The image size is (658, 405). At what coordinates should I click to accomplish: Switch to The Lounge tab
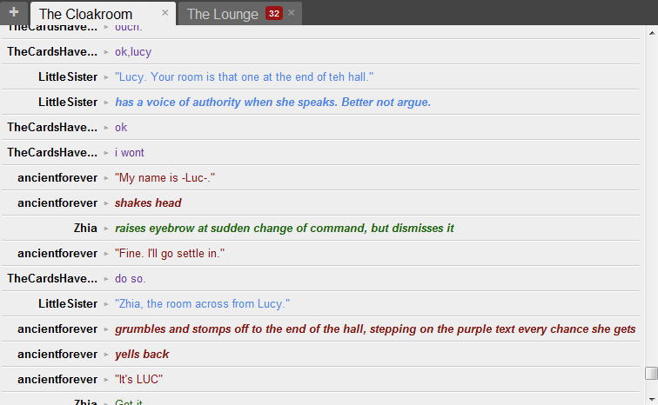[223, 14]
